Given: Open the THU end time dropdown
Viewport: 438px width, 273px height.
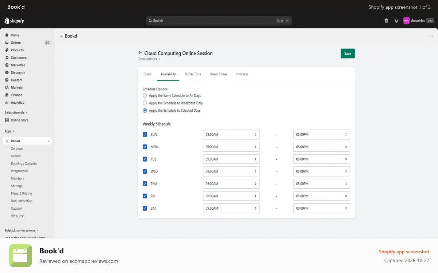Looking at the screenshot, I should click(x=322, y=184).
